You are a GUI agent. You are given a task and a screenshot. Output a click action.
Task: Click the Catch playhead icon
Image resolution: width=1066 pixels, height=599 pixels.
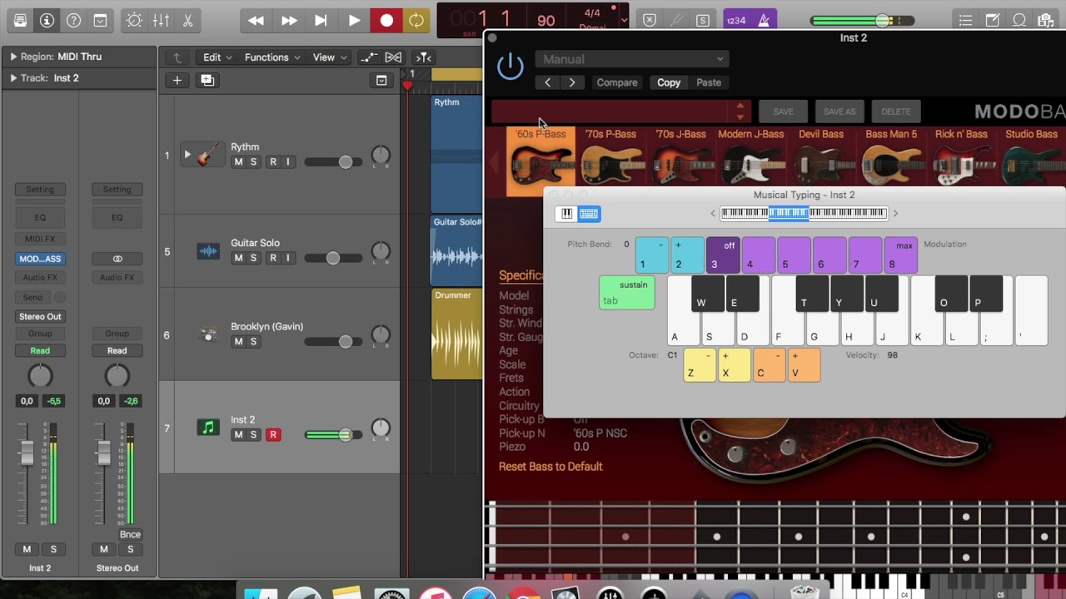point(424,57)
